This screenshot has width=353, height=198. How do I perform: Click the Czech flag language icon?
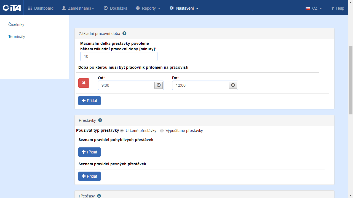pos(308,8)
